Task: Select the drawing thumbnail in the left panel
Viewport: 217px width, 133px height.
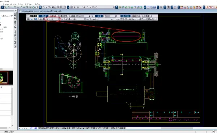Action: (x=4, y=78)
